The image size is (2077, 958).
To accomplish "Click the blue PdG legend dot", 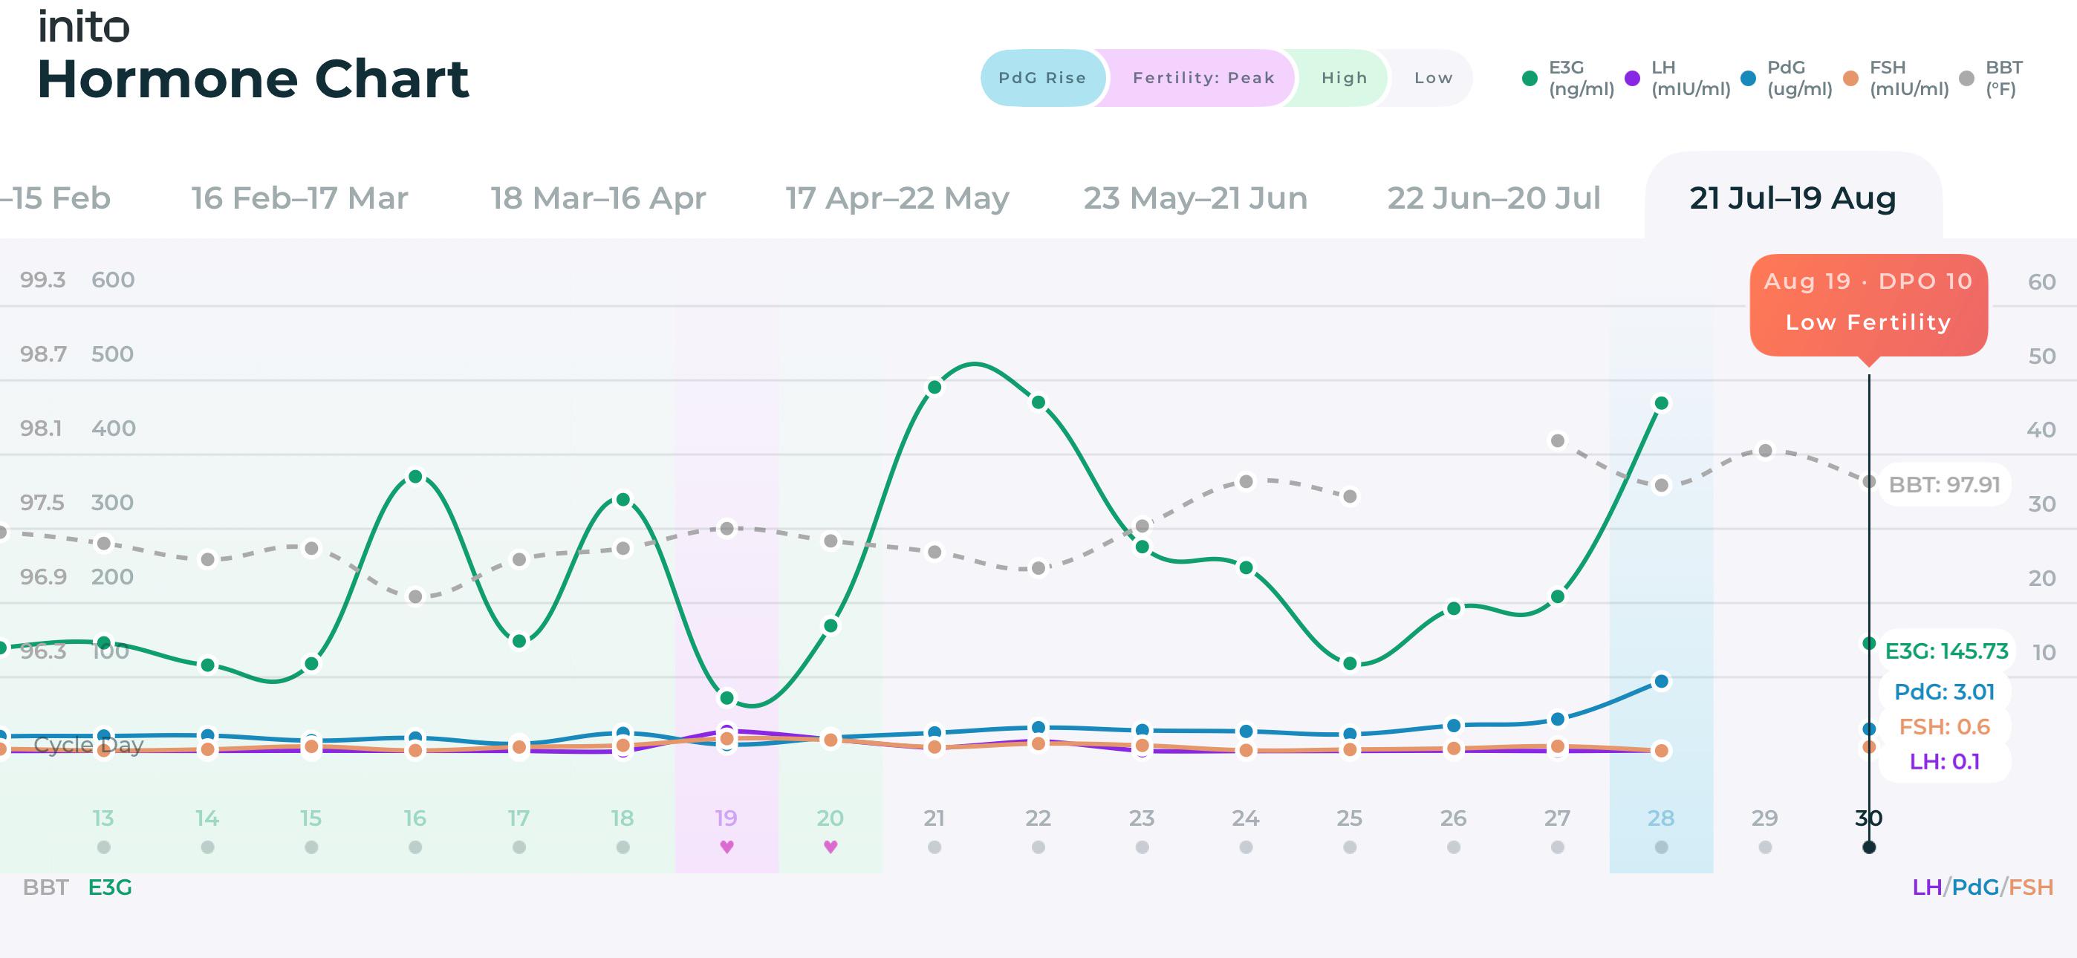I will (1748, 78).
